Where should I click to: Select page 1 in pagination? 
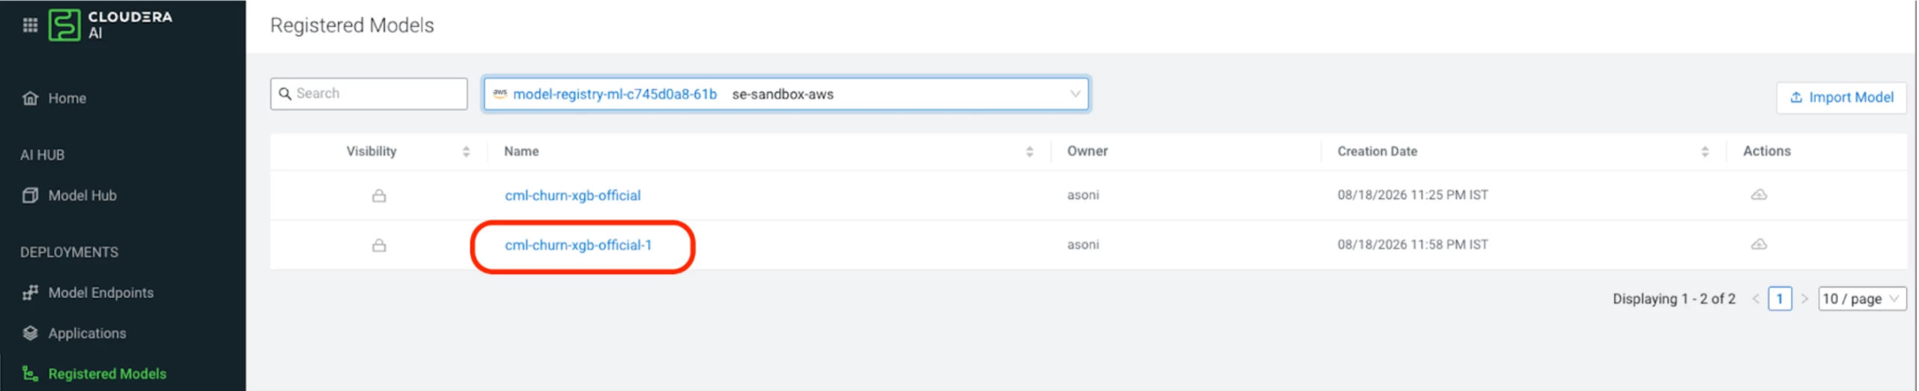1780,299
